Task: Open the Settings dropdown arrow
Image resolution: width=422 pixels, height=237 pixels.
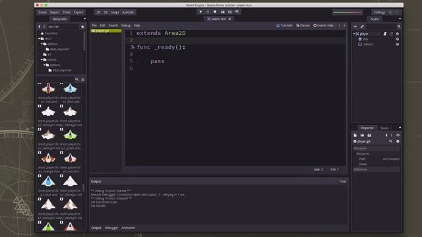Action: (396, 12)
